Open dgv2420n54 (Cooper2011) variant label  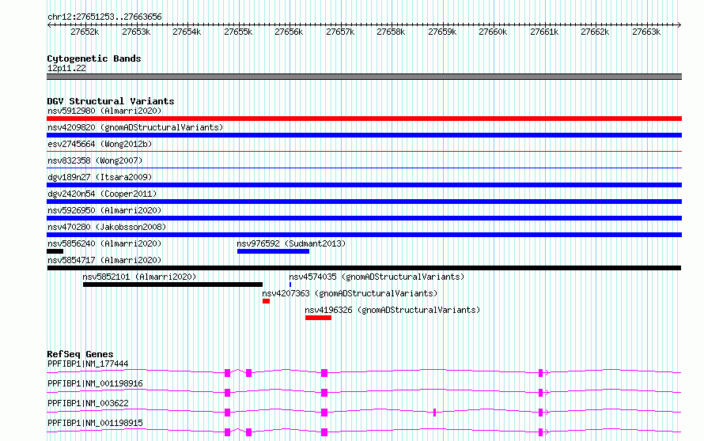(x=102, y=194)
